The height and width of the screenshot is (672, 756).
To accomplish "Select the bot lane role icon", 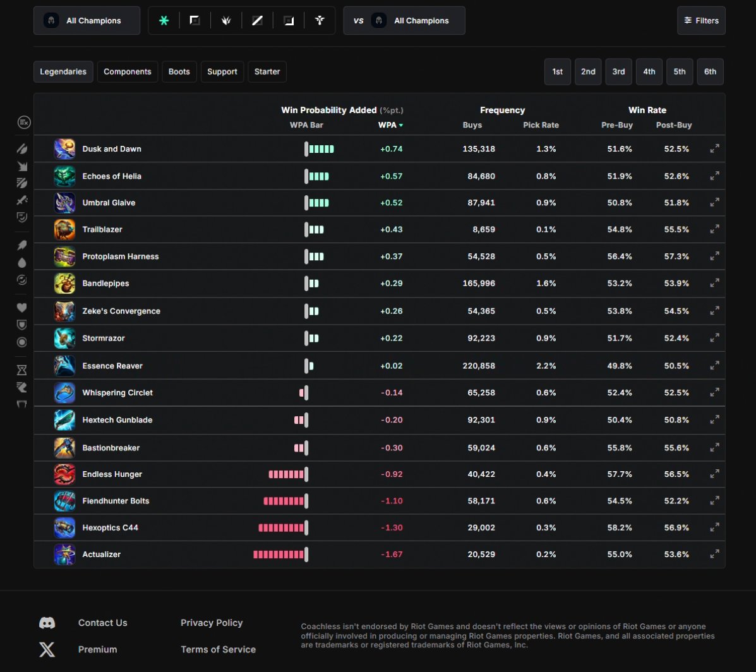I will pos(289,20).
